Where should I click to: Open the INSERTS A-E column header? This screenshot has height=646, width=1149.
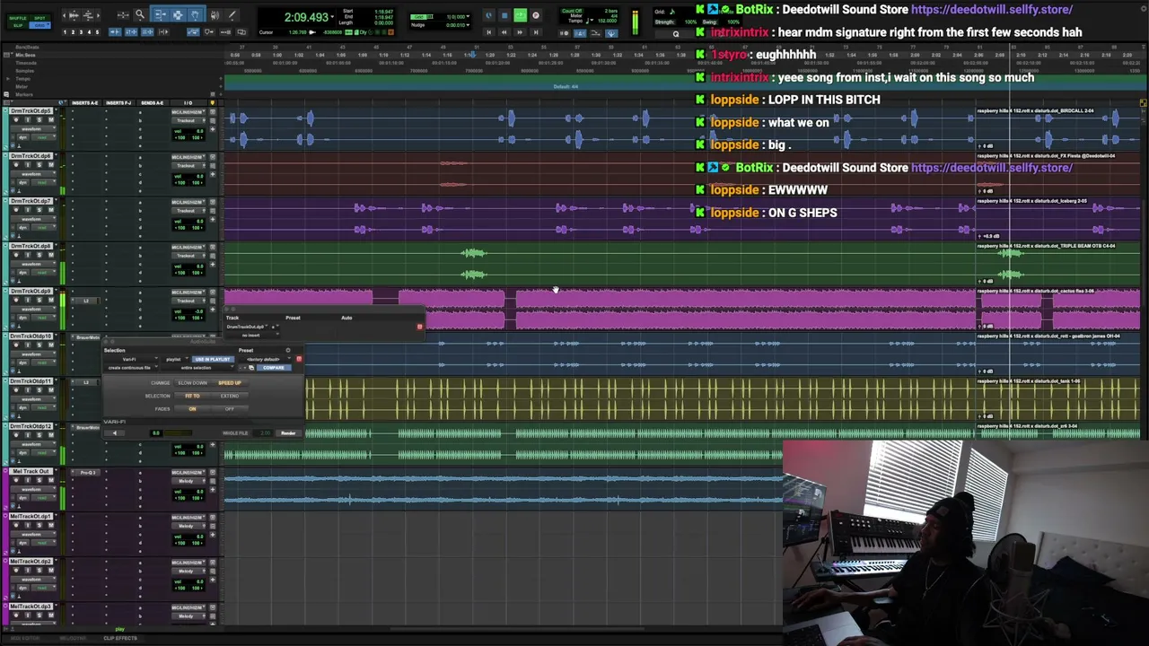point(85,103)
